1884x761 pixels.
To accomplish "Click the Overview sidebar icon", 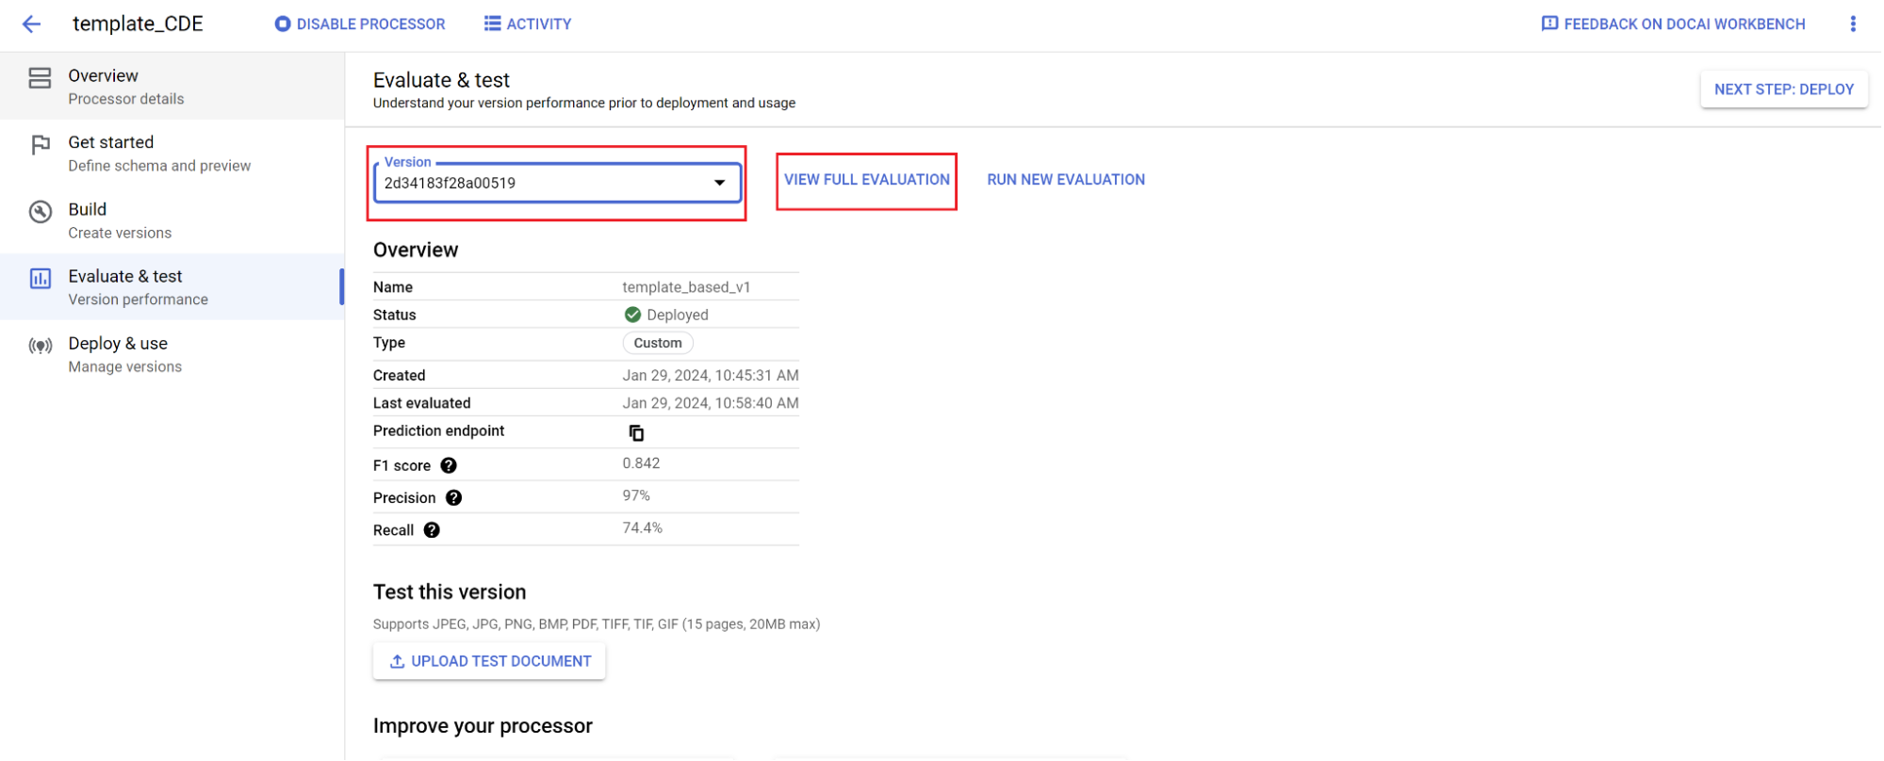I will coord(40,78).
